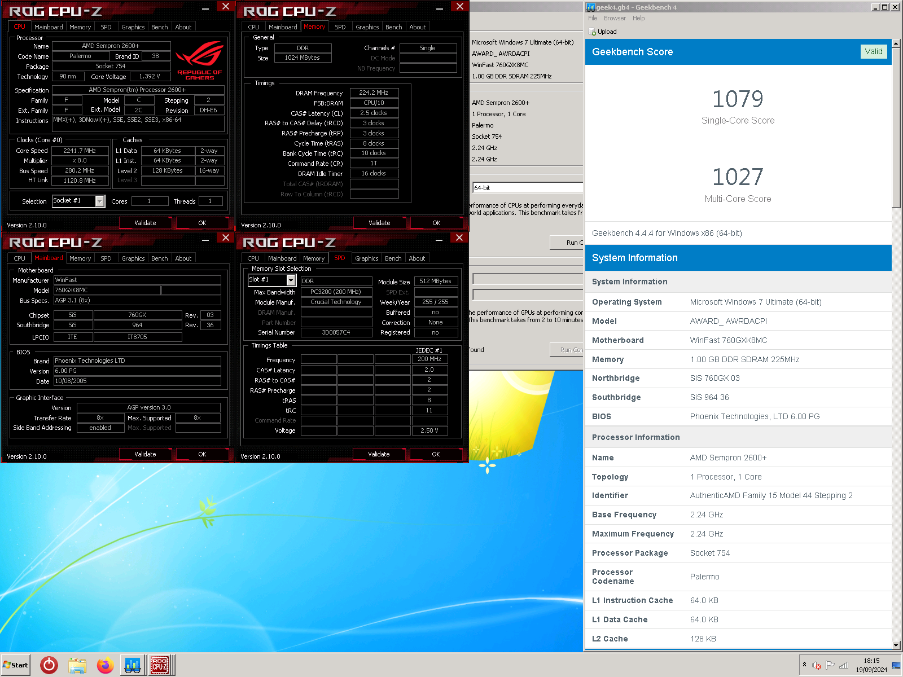
Task: Click the Core Speed value 2241.7 MHz
Action: click(x=80, y=151)
